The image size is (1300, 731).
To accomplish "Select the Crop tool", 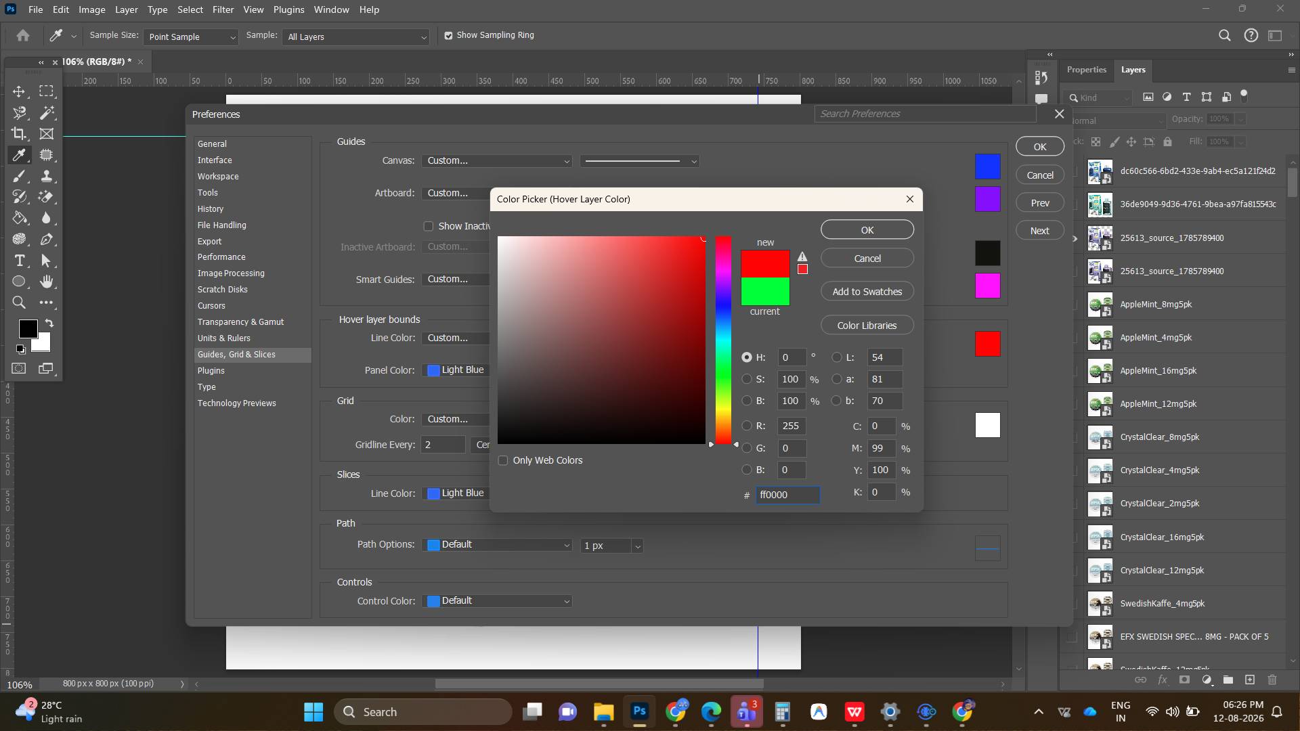I will click(19, 134).
